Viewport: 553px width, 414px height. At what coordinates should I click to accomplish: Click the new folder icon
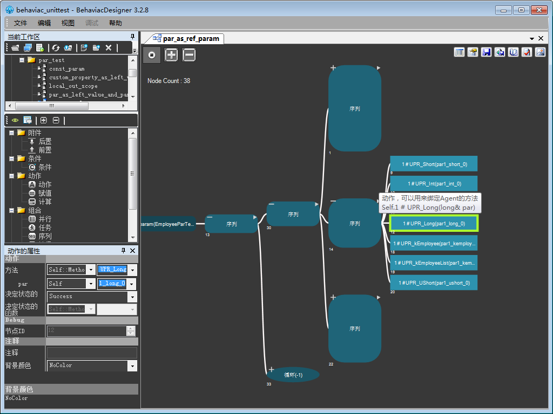point(96,48)
